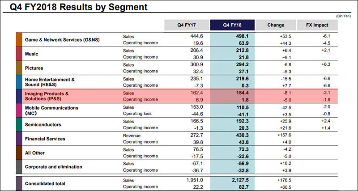Click Consolidated total Q4 FY17 sales 1,951.0
The width and height of the screenshot is (358, 191).
pos(195,180)
